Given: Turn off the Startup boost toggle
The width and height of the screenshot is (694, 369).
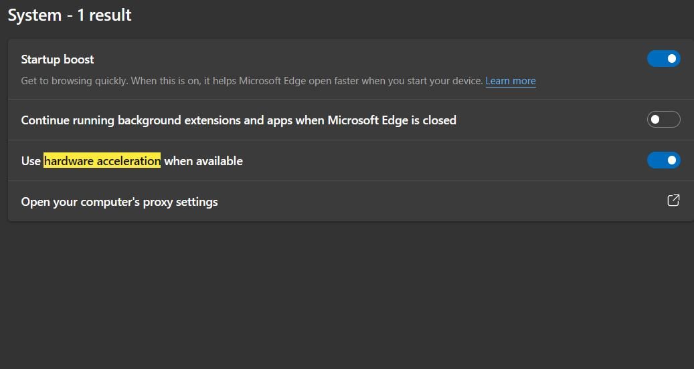Looking at the screenshot, I should [x=663, y=59].
